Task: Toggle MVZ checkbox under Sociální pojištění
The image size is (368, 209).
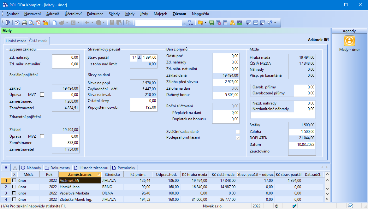Action: point(42,95)
